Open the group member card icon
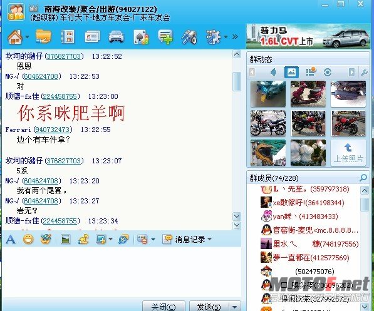Image resolution: width=374 pixels, height=311 pixels. [92, 37]
